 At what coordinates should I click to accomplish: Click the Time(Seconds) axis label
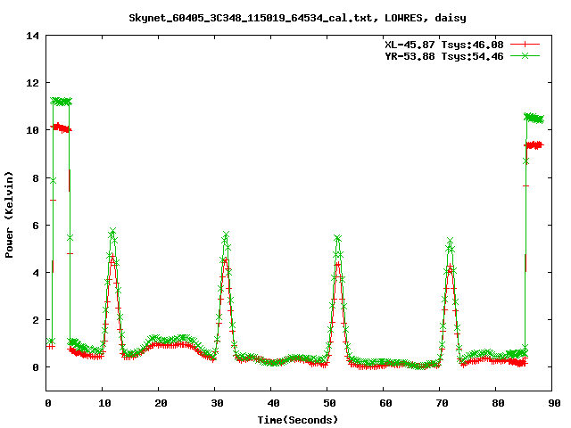298,420
